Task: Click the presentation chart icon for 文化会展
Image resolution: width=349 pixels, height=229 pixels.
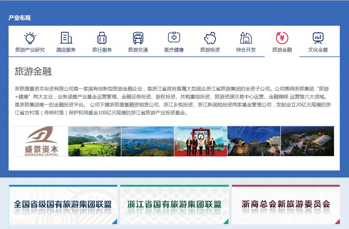Action: [318, 38]
